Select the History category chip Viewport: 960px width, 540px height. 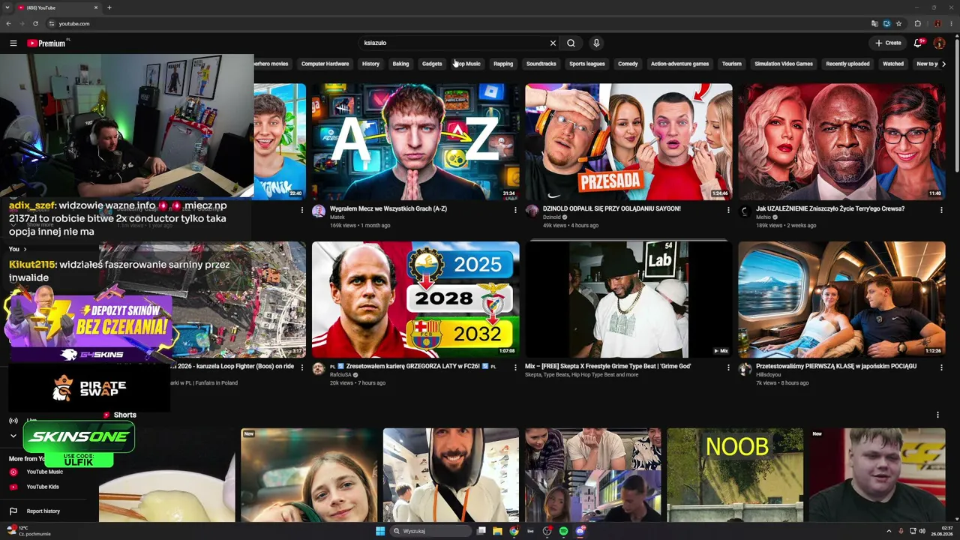[x=370, y=64]
